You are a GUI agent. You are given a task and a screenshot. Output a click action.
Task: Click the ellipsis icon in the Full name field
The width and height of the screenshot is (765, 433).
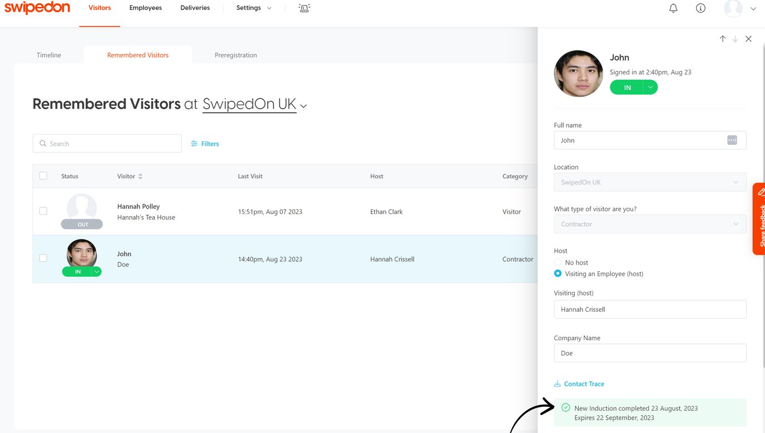coord(732,140)
